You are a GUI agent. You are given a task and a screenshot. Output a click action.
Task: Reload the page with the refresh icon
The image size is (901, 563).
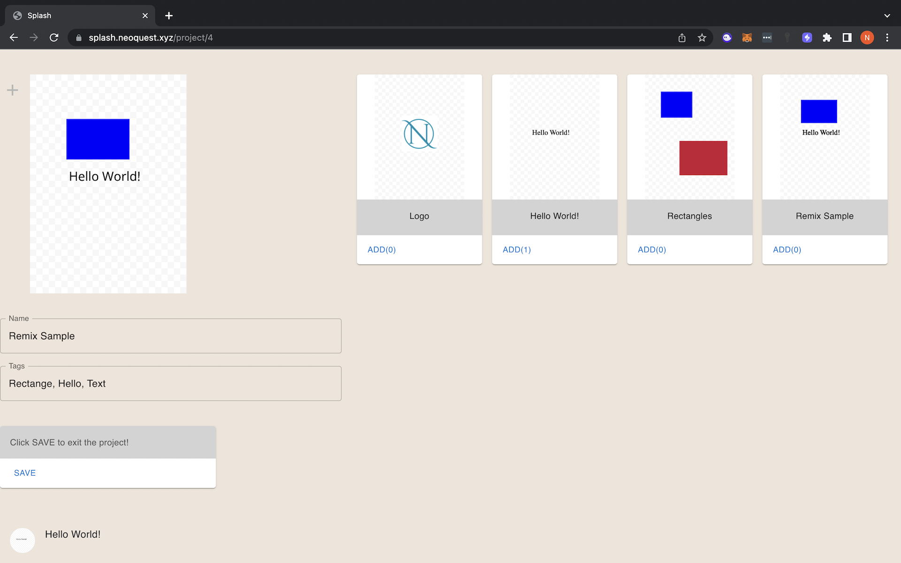[x=54, y=38]
